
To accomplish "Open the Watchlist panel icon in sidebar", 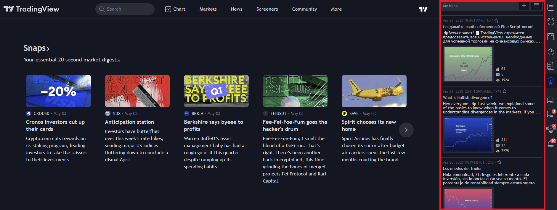I will (x=551, y=7).
